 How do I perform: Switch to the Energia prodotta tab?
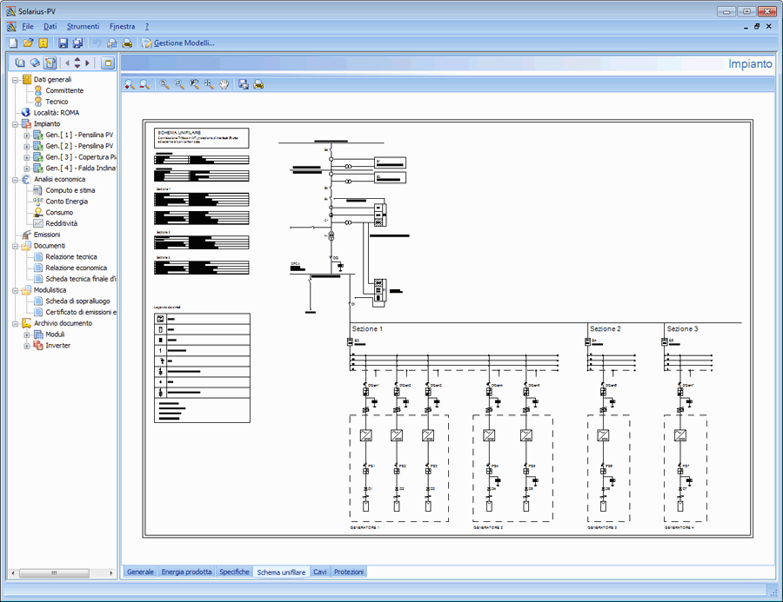tap(186, 572)
